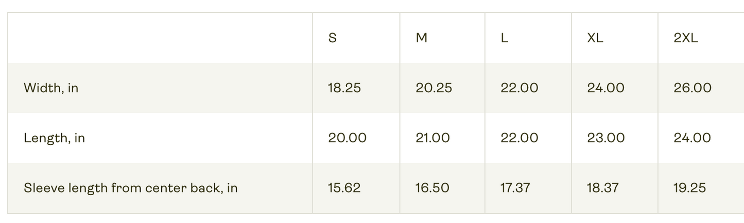The width and height of the screenshot is (744, 223).
Task: Click sleeve length 19.25 for 2XL
Action: click(689, 188)
